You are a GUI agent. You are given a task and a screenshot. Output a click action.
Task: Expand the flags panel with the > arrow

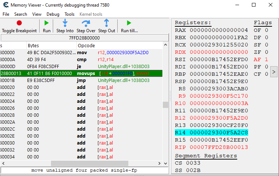click(274, 72)
